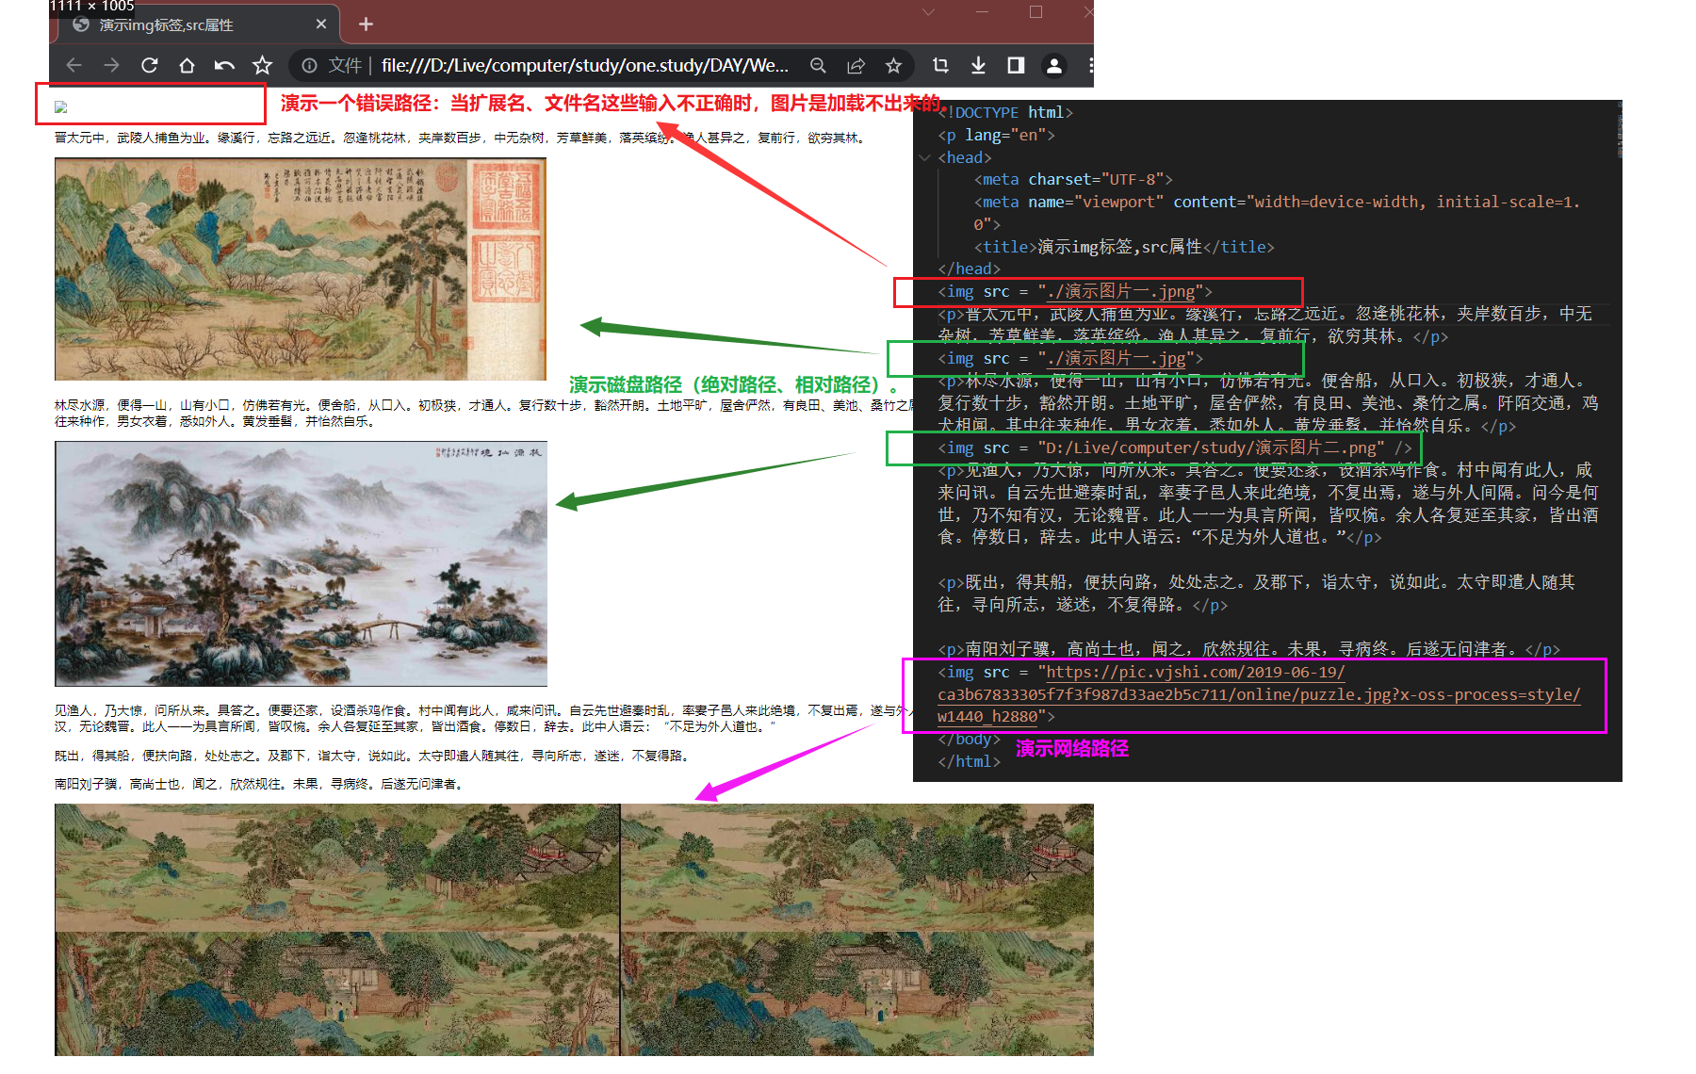1696x1074 pixels.
Task: Click the code paragraph starting 既出,得其船
Action: click(x=1256, y=594)
